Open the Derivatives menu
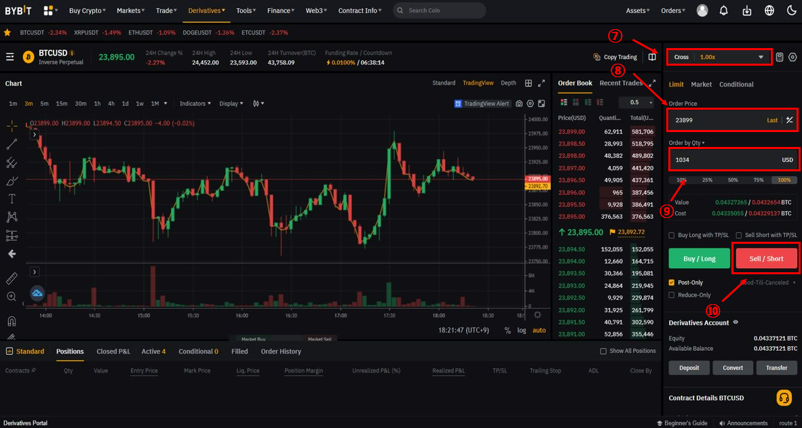The image size is (802, 428). tap(207, 10)
